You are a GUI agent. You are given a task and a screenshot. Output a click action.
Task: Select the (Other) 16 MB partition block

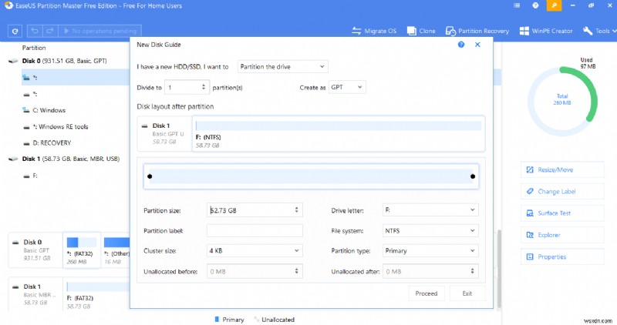(116, 250)
